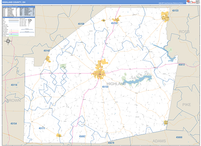Image resolution: width=201 pixels, height=146 pixels.
Task: Click the small yellow town near the Pike border
Action: click(165, 123)
